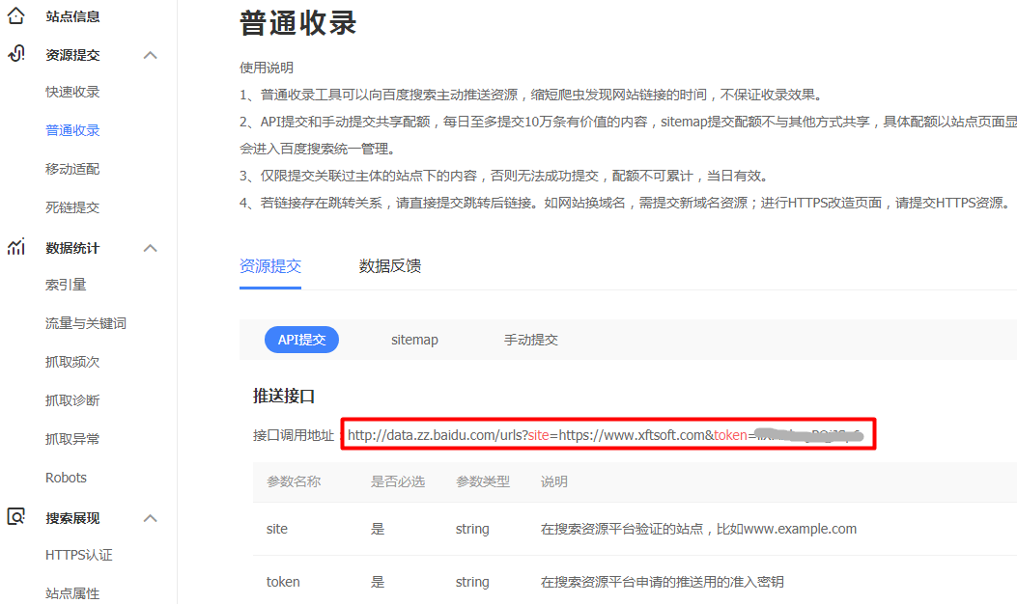Open Robots page in sidebar

(66, 478)
